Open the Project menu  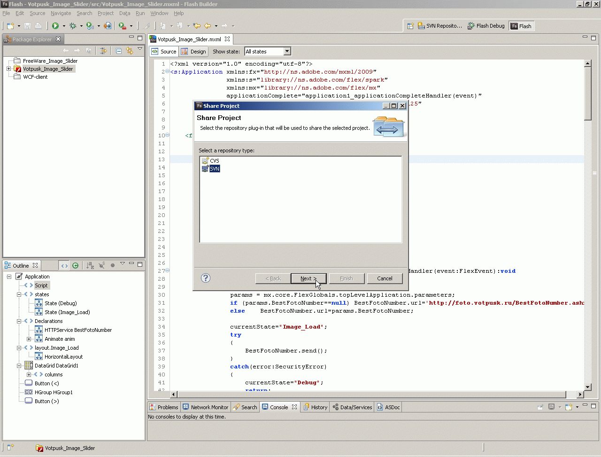pos(105,13)
